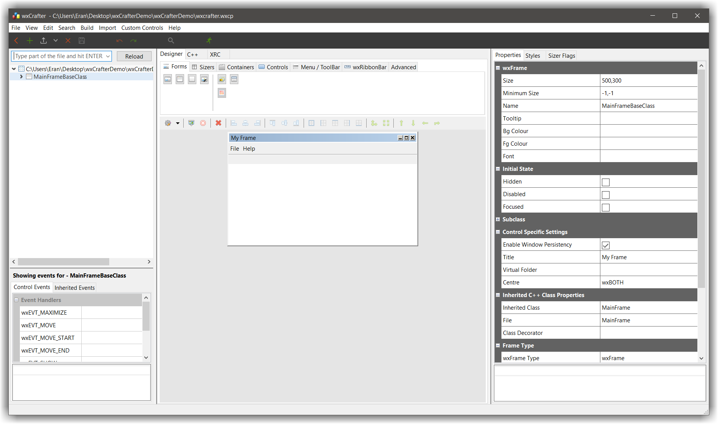Click the gear settings icon in designer toolbar
The image size is (718, 424).
coord(168,123)
